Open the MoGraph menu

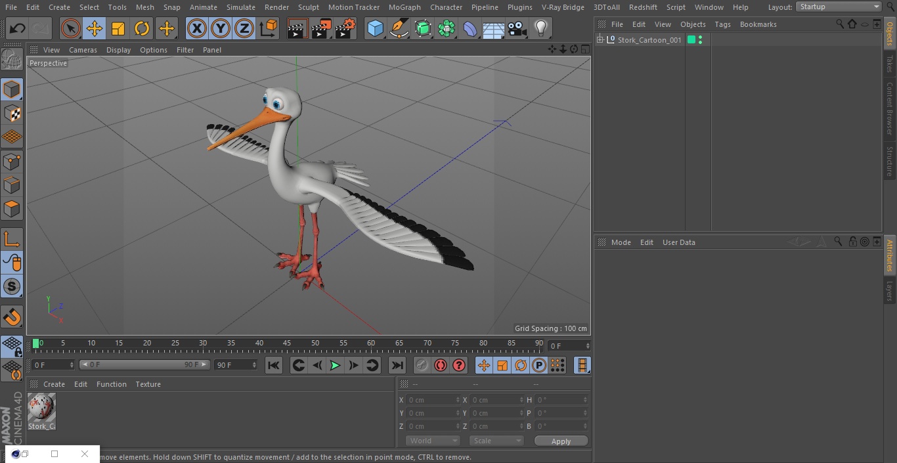click(405, 7)
